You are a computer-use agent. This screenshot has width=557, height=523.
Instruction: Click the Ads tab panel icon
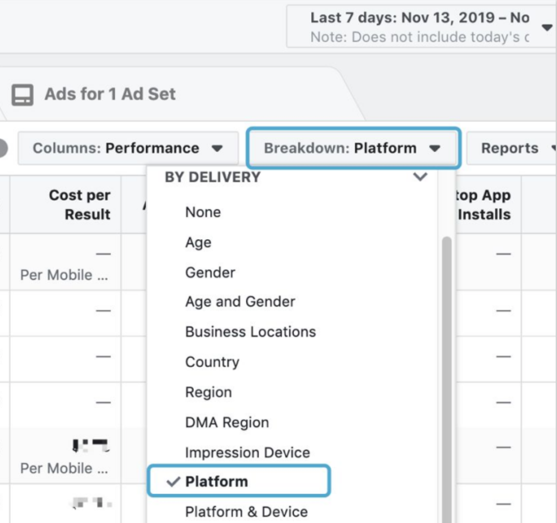pos(22,94)
